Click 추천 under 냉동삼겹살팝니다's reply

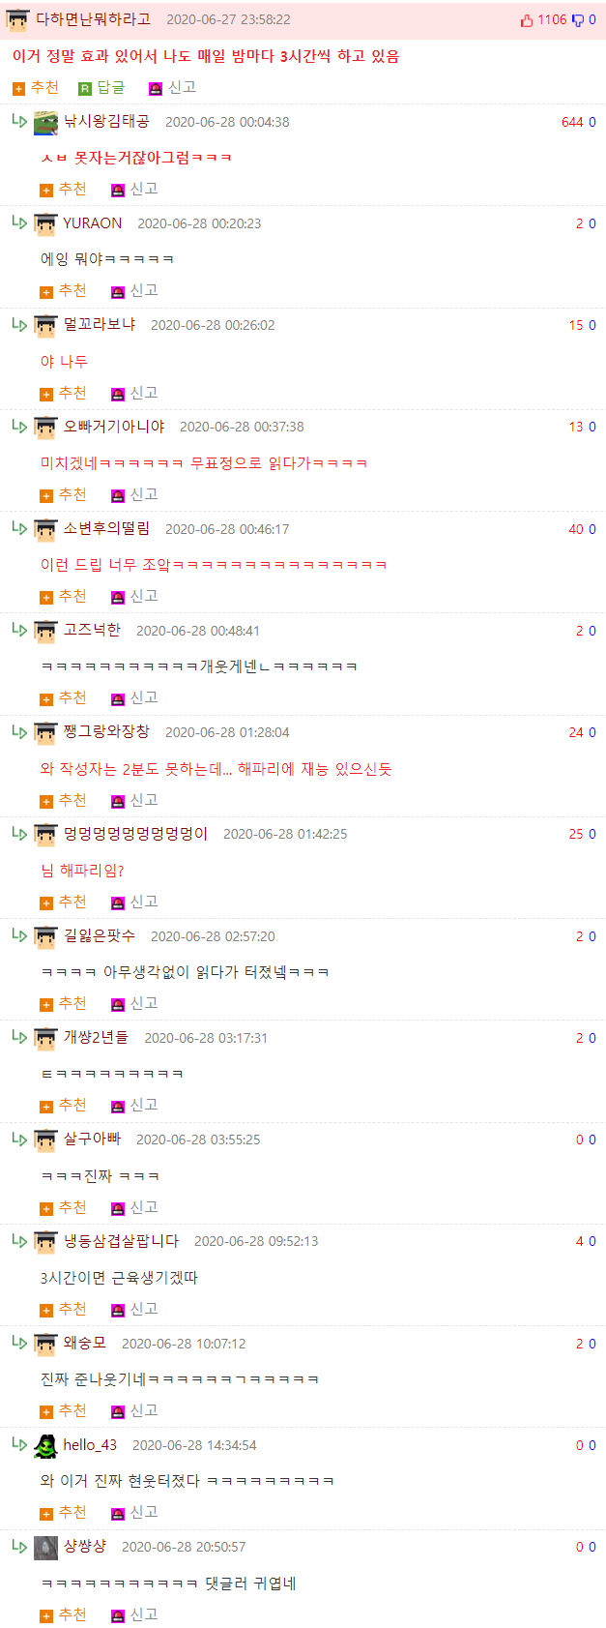point(63,1310)
